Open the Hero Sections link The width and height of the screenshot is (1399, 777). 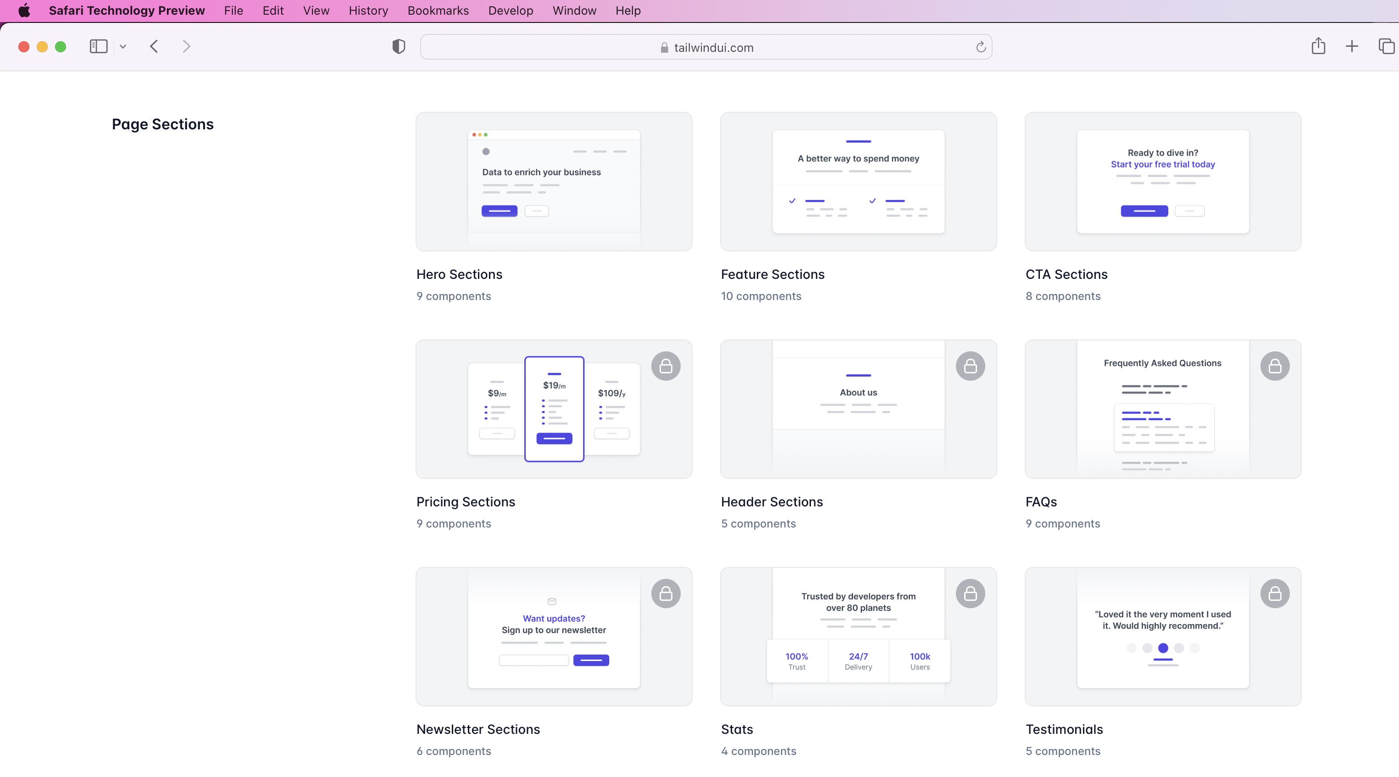click(x=460, y=274)
